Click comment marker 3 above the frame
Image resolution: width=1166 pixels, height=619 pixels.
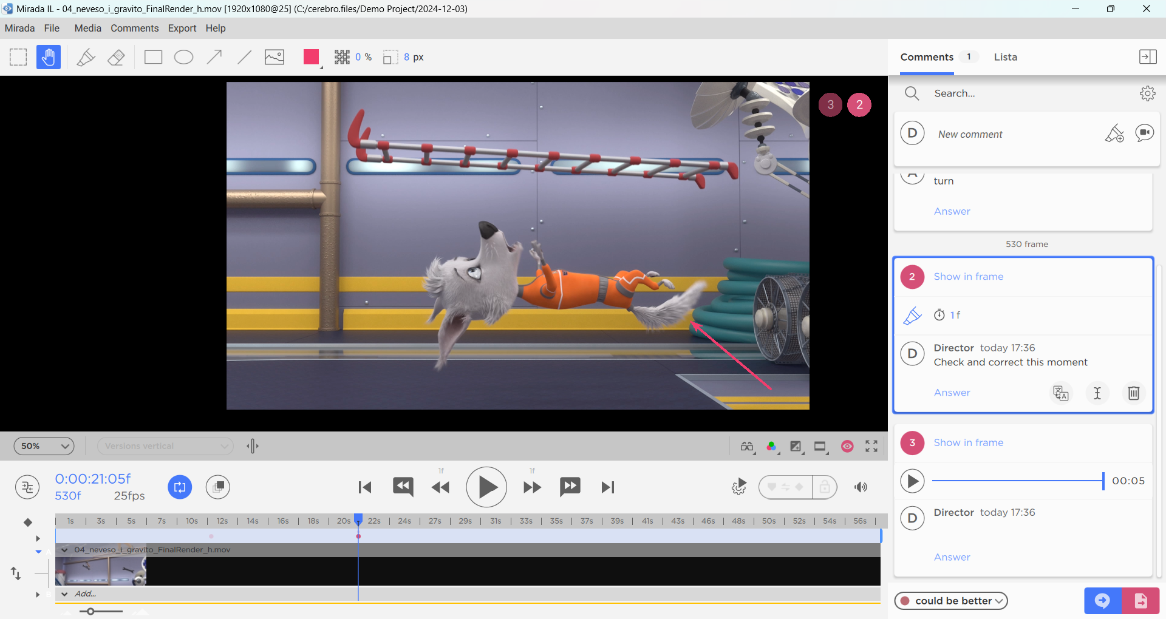(830, 104)
